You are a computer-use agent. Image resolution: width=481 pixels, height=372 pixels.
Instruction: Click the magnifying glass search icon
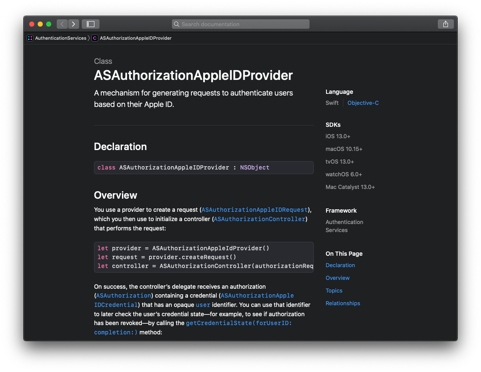coord(177,24)
